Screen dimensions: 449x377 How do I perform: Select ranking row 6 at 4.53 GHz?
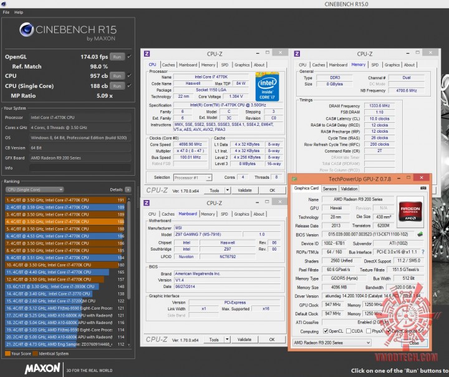65,236
